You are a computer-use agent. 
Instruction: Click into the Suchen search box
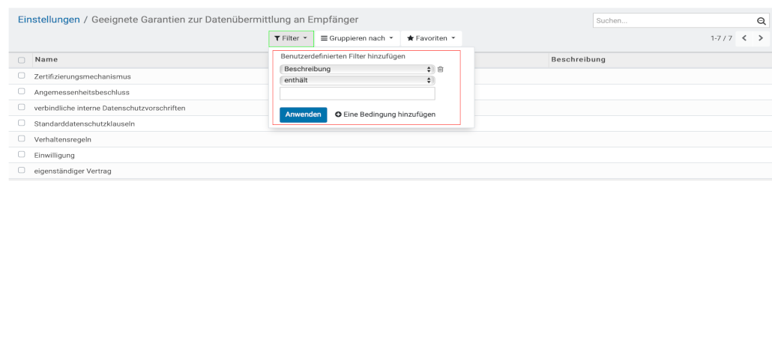671,21
